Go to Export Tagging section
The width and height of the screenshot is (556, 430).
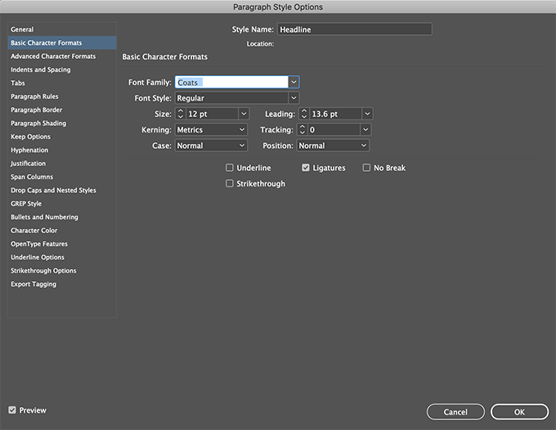click(x=62, y=284)
